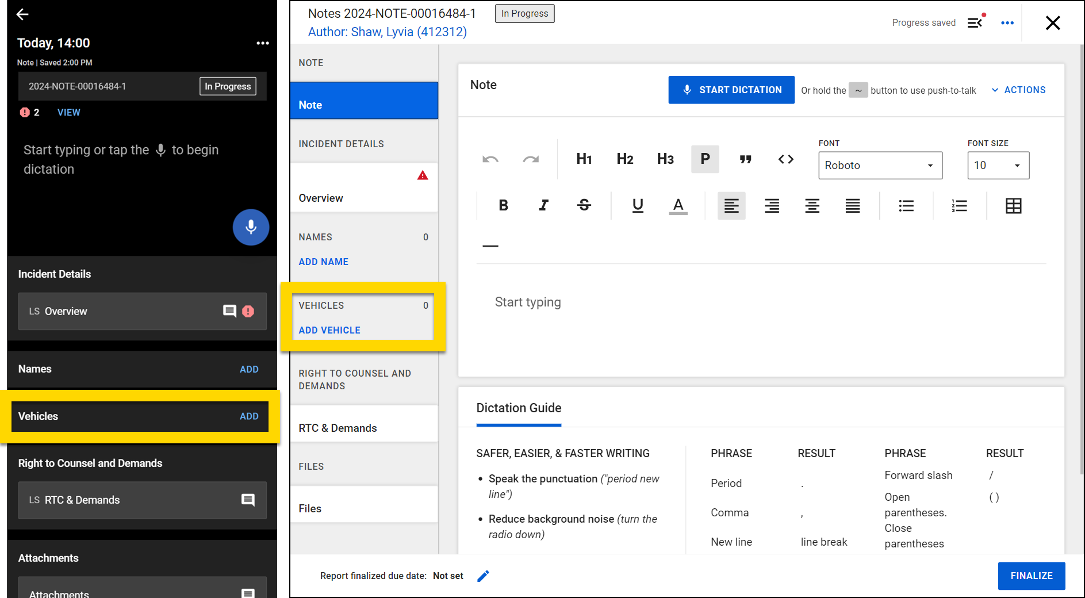This screenshot has width=1085, height=598.
Task: Click the Bold formatting icon
Action: tap(503, 205)
